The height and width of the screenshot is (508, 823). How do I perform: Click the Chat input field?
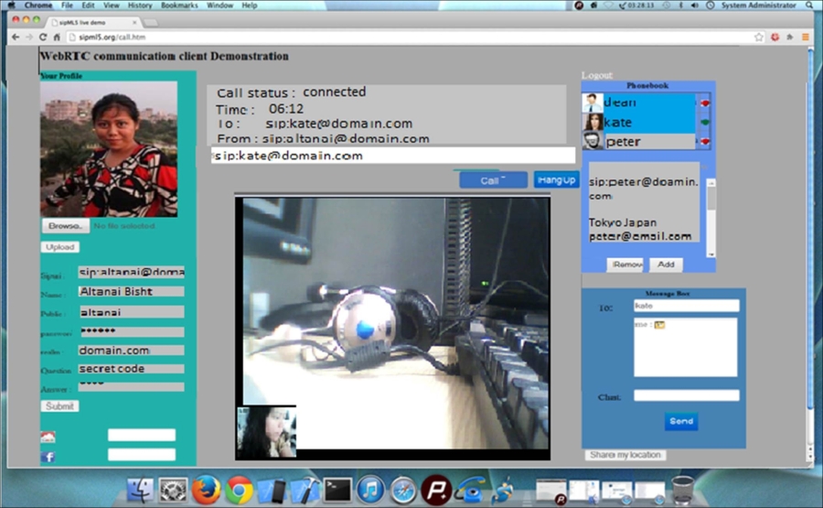pos(686,395)
